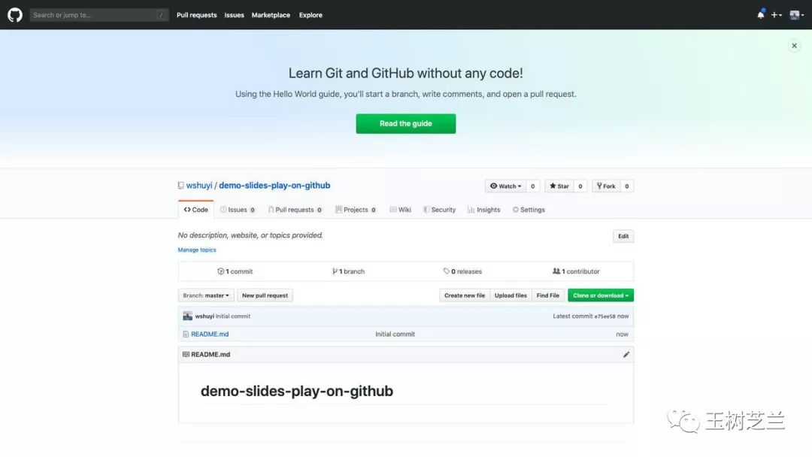Screen dimensions: 812x457
Task: View the 1 contributor page
Action: tap(576, 271)
